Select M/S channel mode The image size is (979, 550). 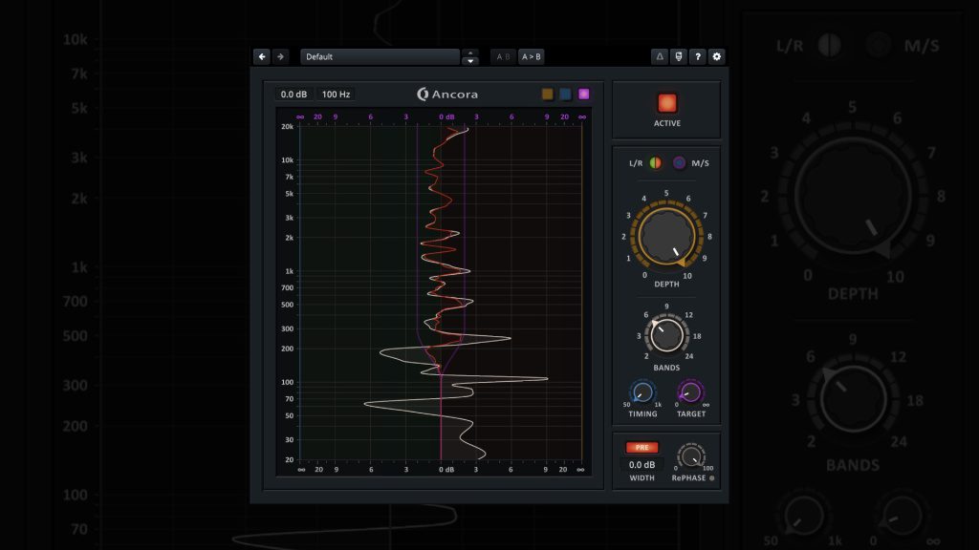pos(680,163)
